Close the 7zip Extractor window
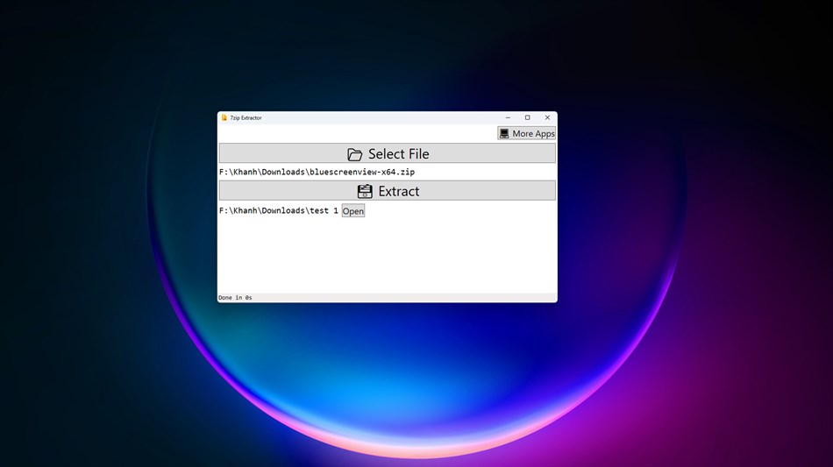 pos(547,117)
